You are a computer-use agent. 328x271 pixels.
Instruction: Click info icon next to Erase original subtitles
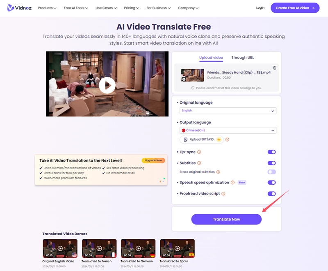click(x=218, y=172)
